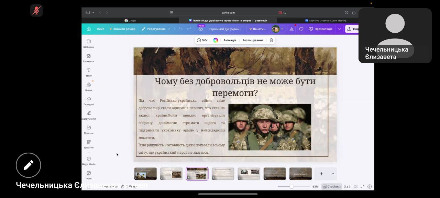This screenshot has width=440, height=198.
Task: Toggle the Pages thumbnail view
Action: pos(332,187)
